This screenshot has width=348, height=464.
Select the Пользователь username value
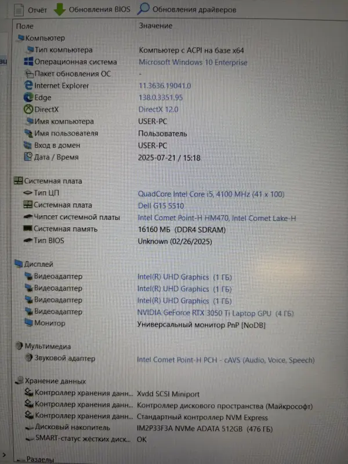tap(162, 133)
